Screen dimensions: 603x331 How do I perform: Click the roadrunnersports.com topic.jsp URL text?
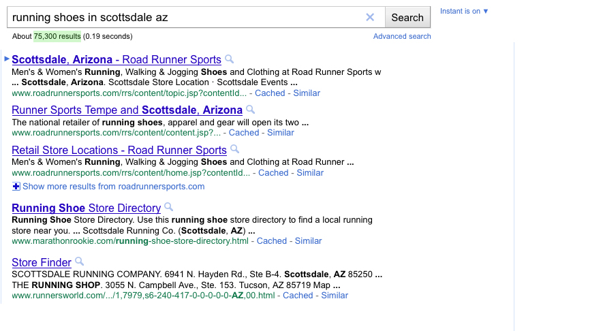[129, 93]
